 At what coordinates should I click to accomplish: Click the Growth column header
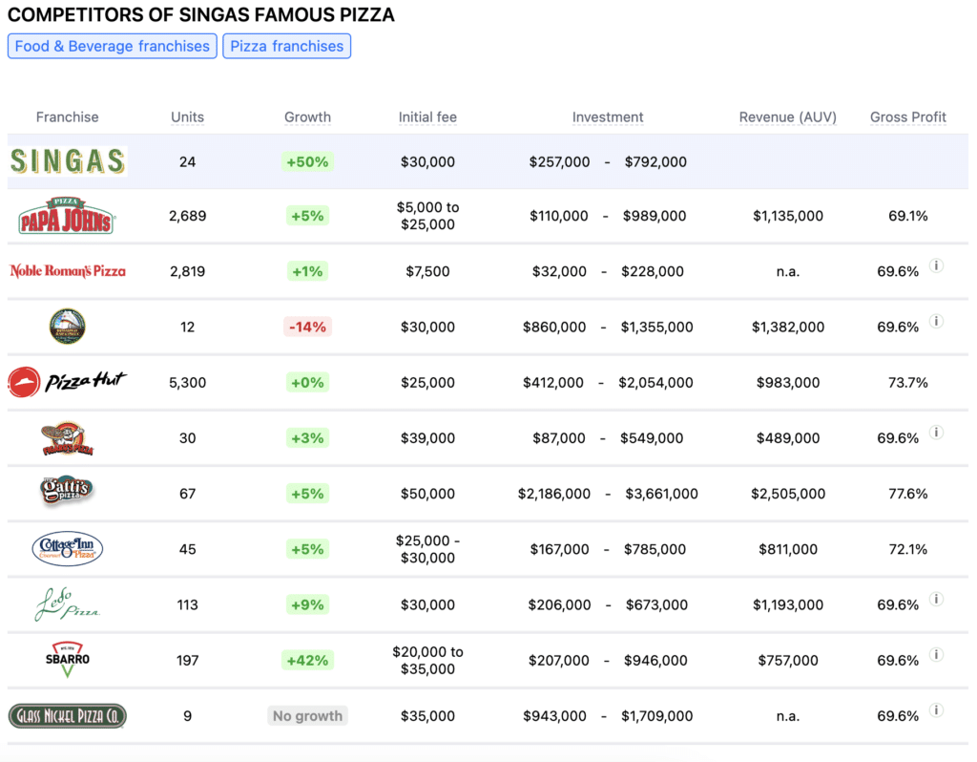coord(307,117)
